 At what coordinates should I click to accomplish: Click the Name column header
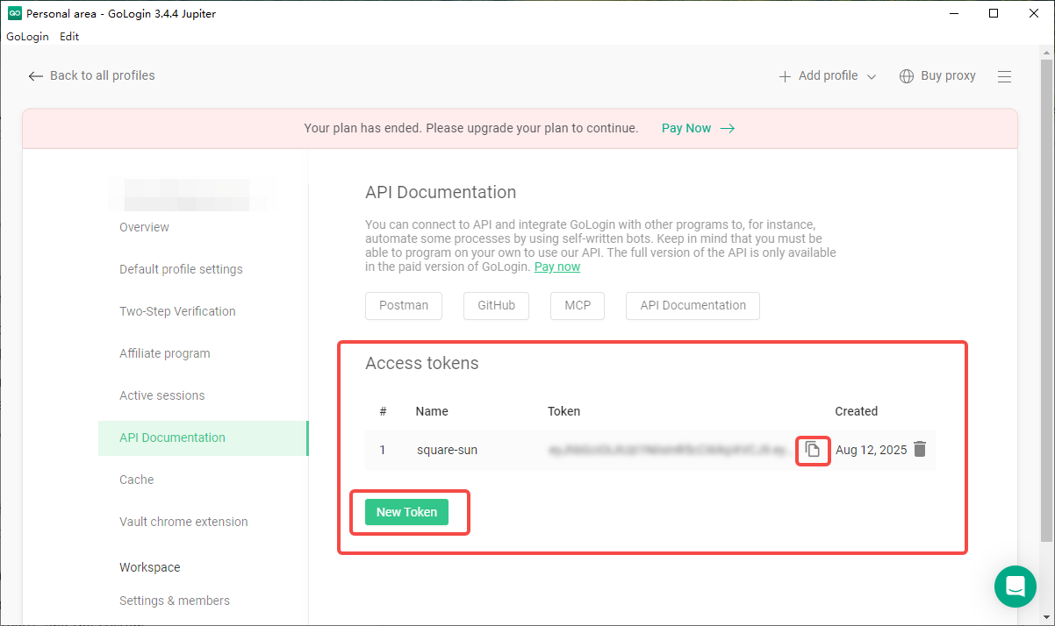tap(432, 411)
